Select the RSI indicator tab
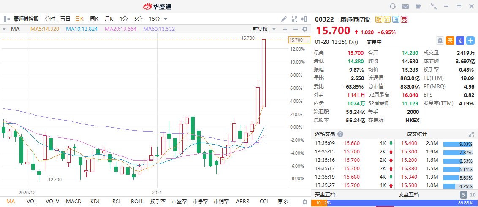Viewport: 478px width, 207px height. click(116, 202)
